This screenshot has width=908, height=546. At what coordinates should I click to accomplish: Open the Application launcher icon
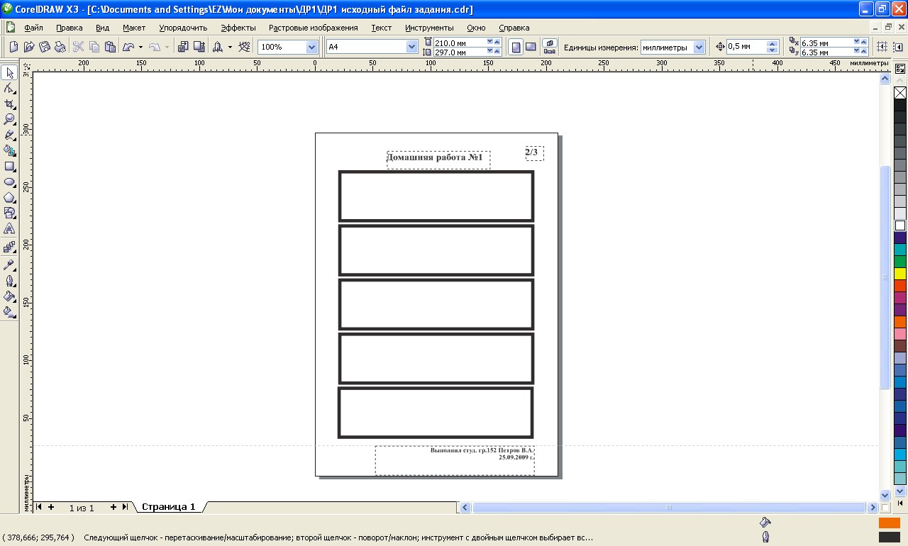tap(218, 47)
